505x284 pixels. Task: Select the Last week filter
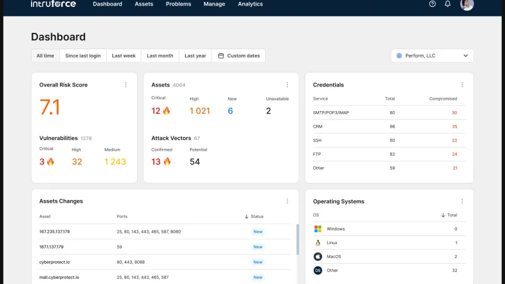124,56
